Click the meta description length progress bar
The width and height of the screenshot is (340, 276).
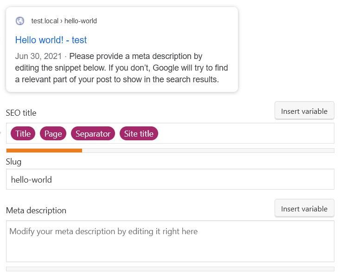click(170, 269)
